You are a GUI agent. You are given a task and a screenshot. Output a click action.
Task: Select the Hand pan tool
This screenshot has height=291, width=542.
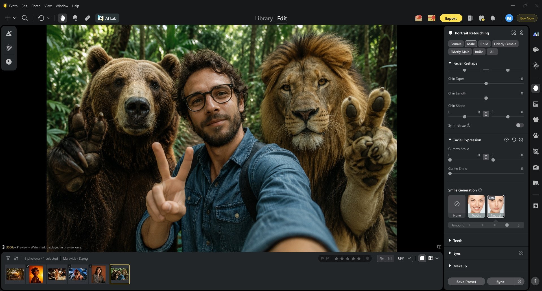63,18
